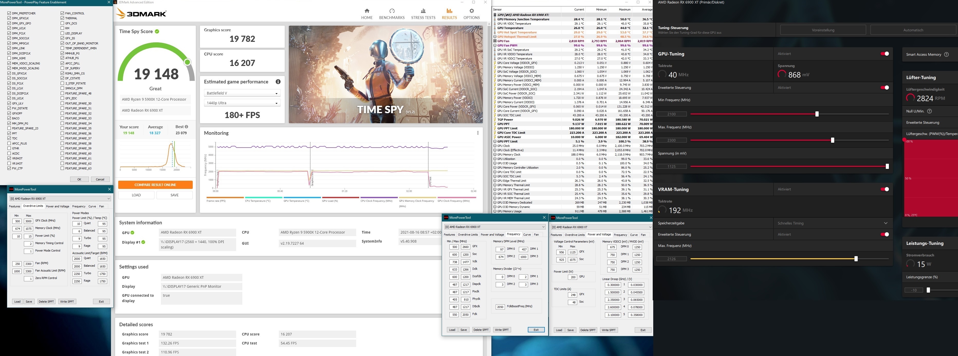The image size is (958, 356).
Task: Toggle GPU-Tuning switch off
Action: 884,54
